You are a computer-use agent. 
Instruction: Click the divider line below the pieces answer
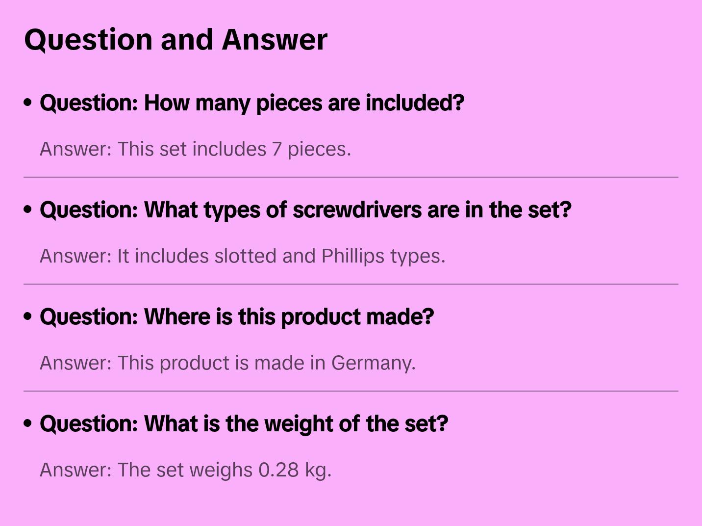(x=351, y=177)
